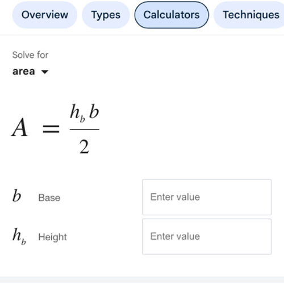Select the Calculators tab

[x=172, y=15]
